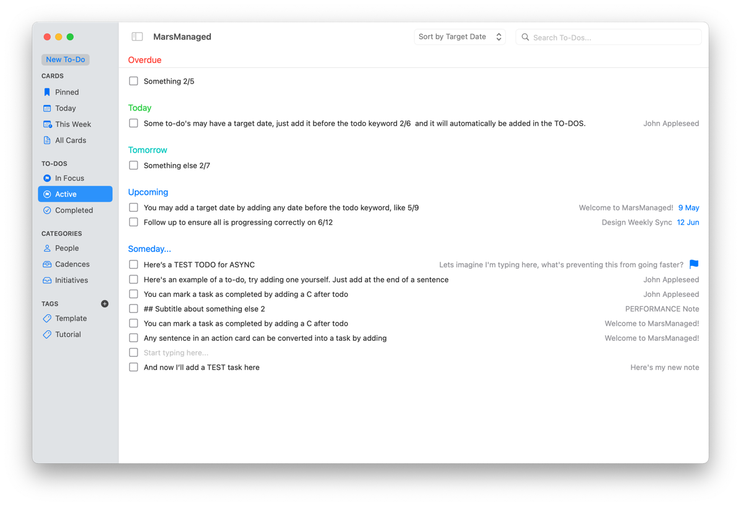The width and height of the screenshot is (741, 506).
Task: Tick 'Here's an example of a to-do' checkbox
Action: [134, 279]
